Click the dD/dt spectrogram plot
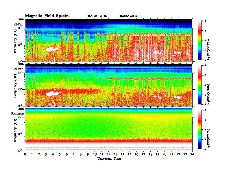Image resolution: width=229 pixels, height=177 pixels. click(x=109, y=85)
